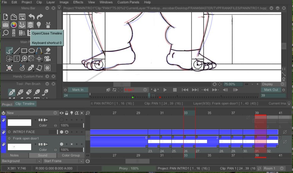Expand the INTRO1 FACE layer
The width and height of the screenshot is (293, 173).
click(9, 132)
